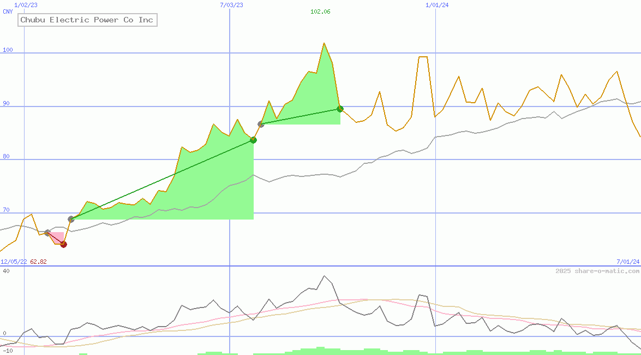Screen dimensions: 641x355
Task: Click the grey buy marker starting the pink loss trade
Action: tap(47, 233)
